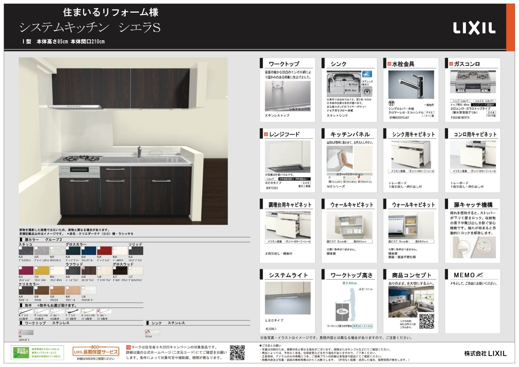
Task: Select the R シャインニッケル スリム取手 handle image
Action: click(42, 311)
